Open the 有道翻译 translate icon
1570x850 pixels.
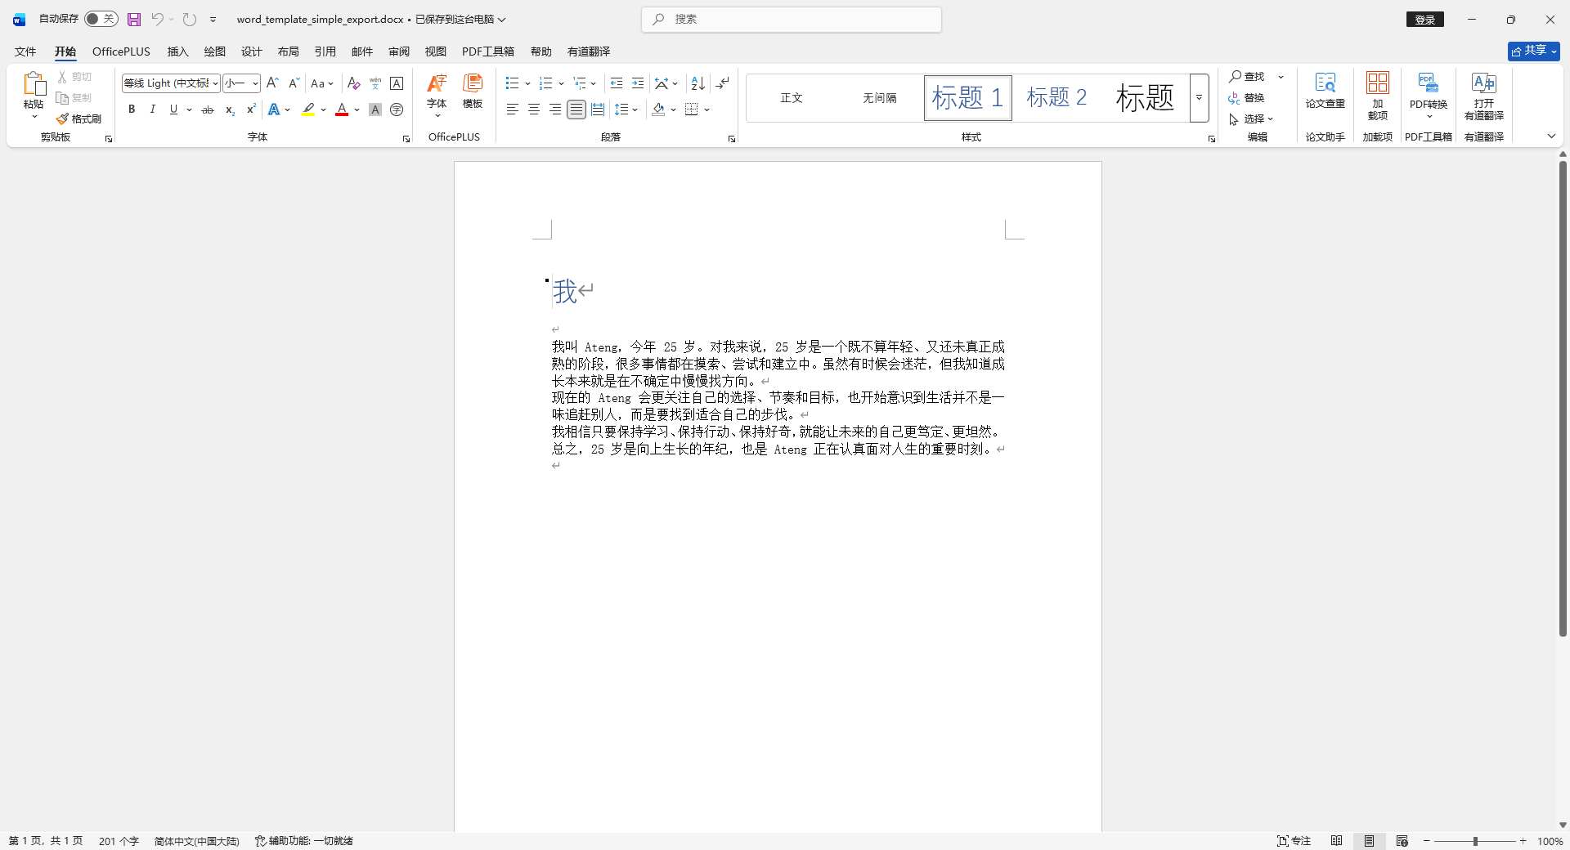click(1483, 83)
